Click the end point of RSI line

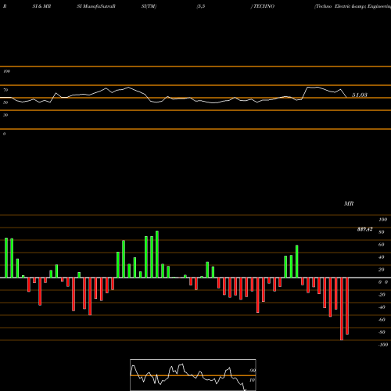[x=346, y=97]
